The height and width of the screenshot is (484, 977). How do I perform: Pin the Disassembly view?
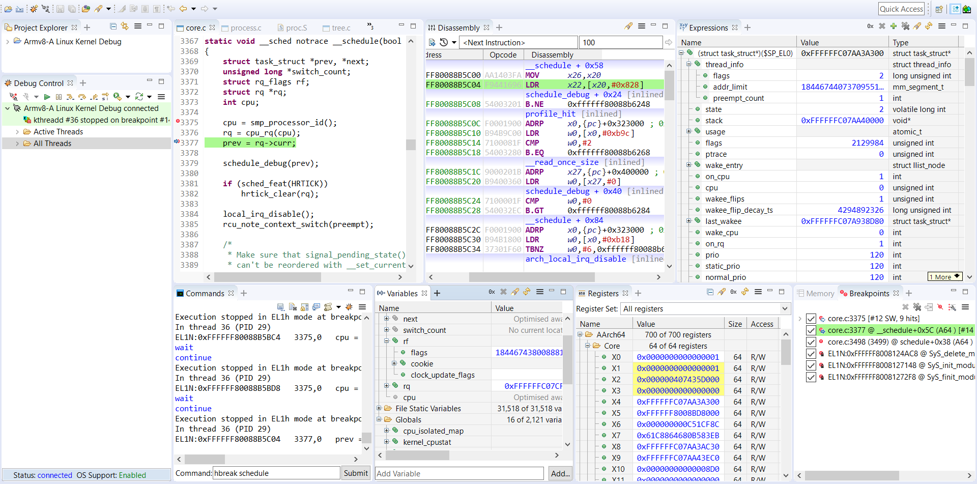pyautogui.click(x=628, y=26)
